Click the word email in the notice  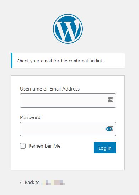pyautogui.click(x=46, y=61)
